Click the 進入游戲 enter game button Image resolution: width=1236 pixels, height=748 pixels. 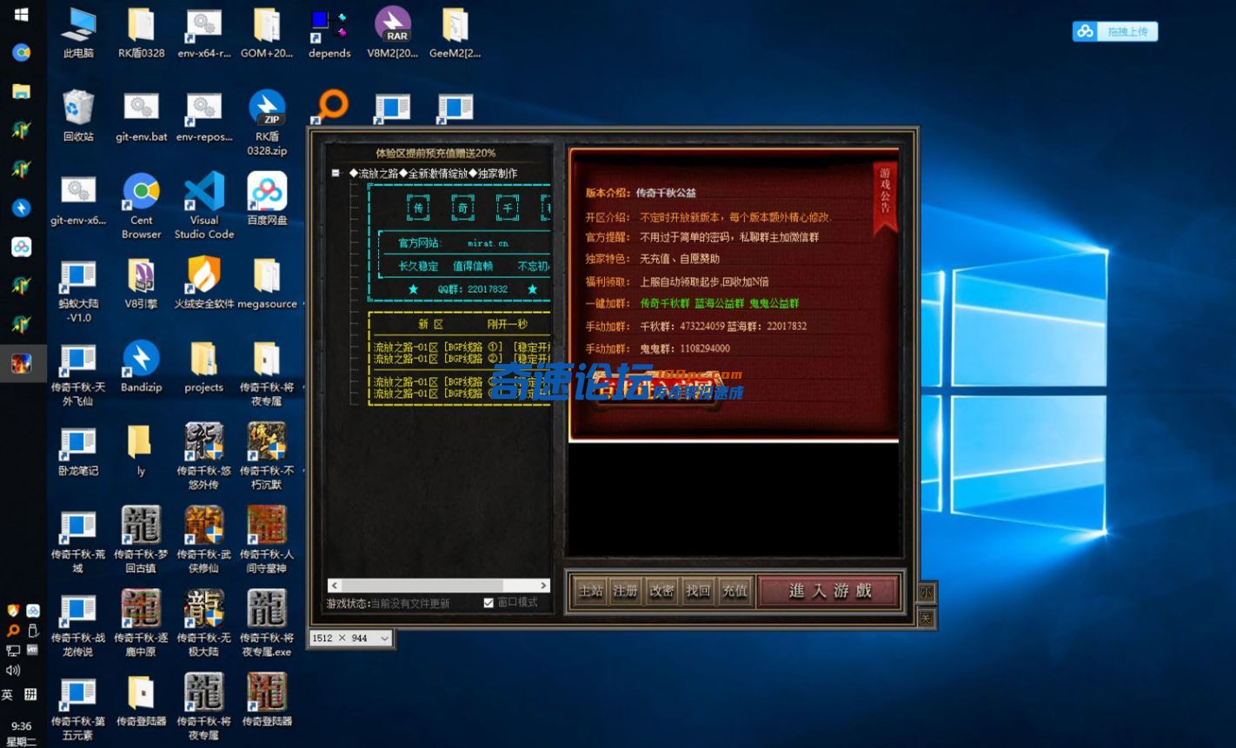(x=829, y=591)
